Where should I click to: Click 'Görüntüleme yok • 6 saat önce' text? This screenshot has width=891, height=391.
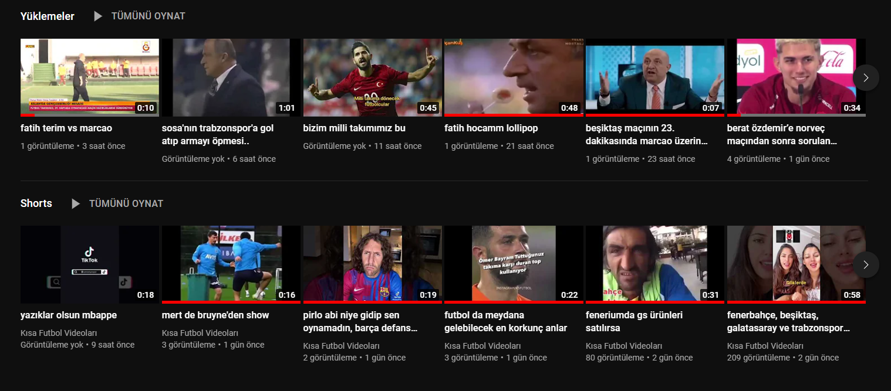click(219, 159)
